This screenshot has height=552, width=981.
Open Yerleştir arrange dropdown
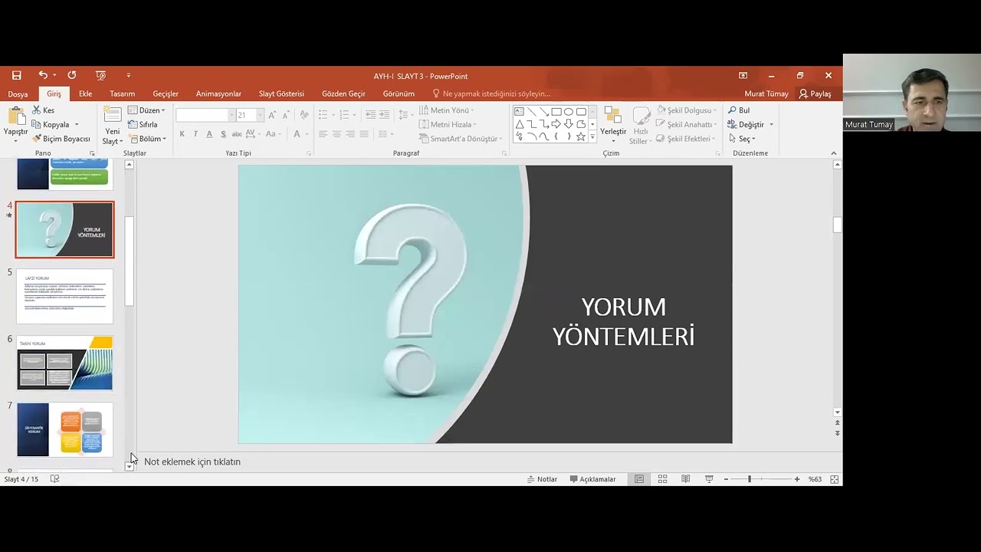coord(612,124)
